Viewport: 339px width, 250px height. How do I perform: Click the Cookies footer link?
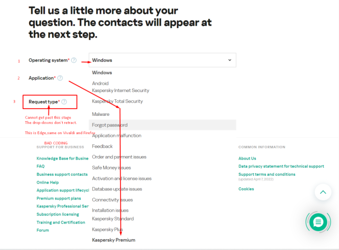pos(246,189)
